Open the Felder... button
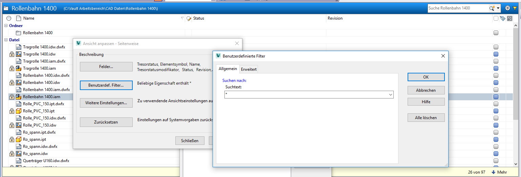521x177 pixels. (x=106, y=67)
